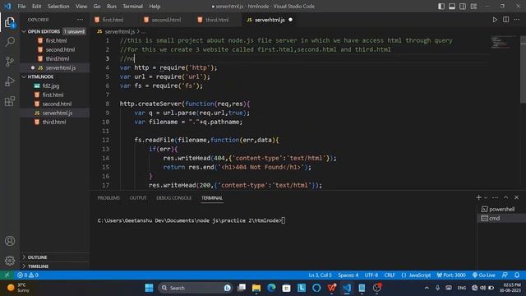The height and width of the screenshot is (296, 526).
Task: Change CRLF end of line sequence
Action: [390, 275]
